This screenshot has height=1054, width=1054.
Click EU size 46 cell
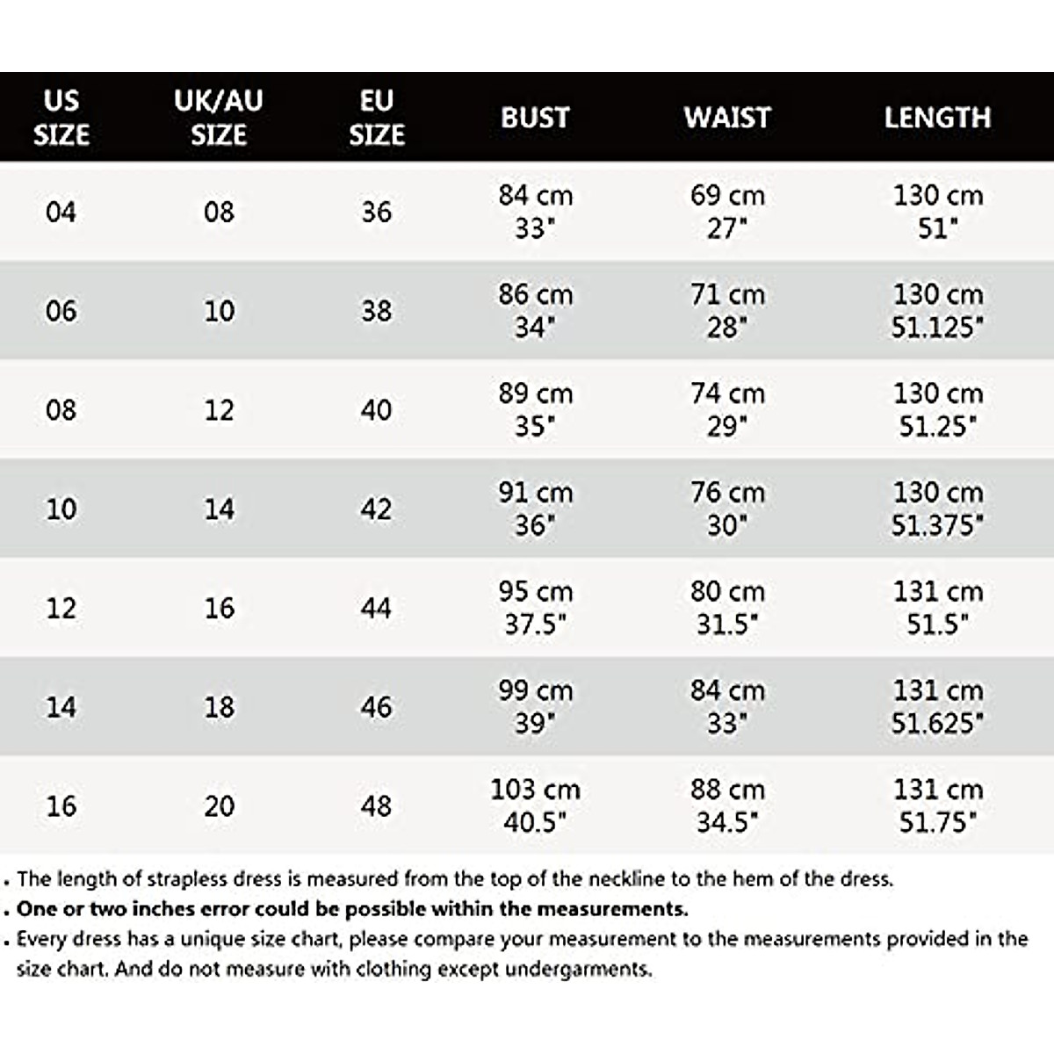click(376, 707)
